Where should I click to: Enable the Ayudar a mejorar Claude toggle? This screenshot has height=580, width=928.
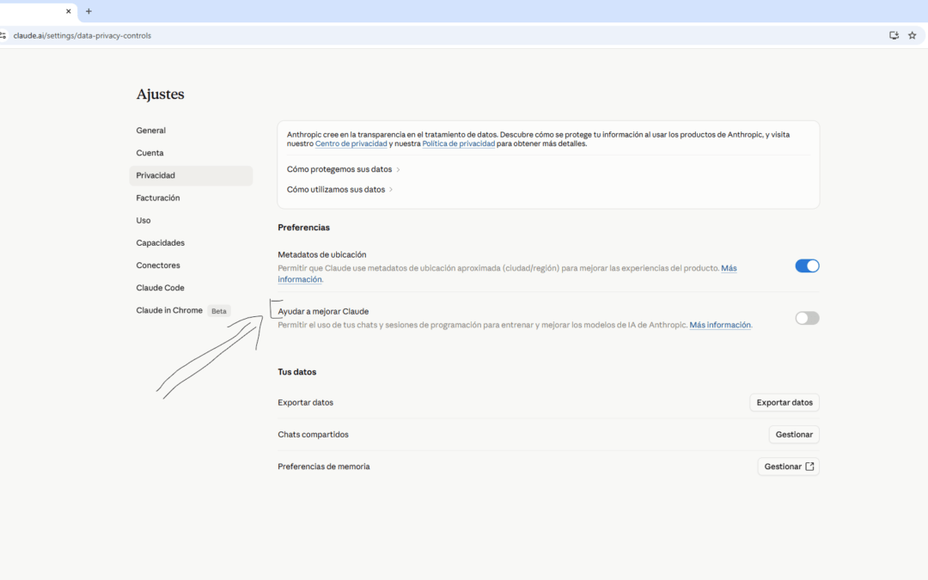pos(807,319)
